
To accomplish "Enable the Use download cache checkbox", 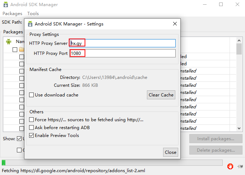I will (x=31, y=95).
